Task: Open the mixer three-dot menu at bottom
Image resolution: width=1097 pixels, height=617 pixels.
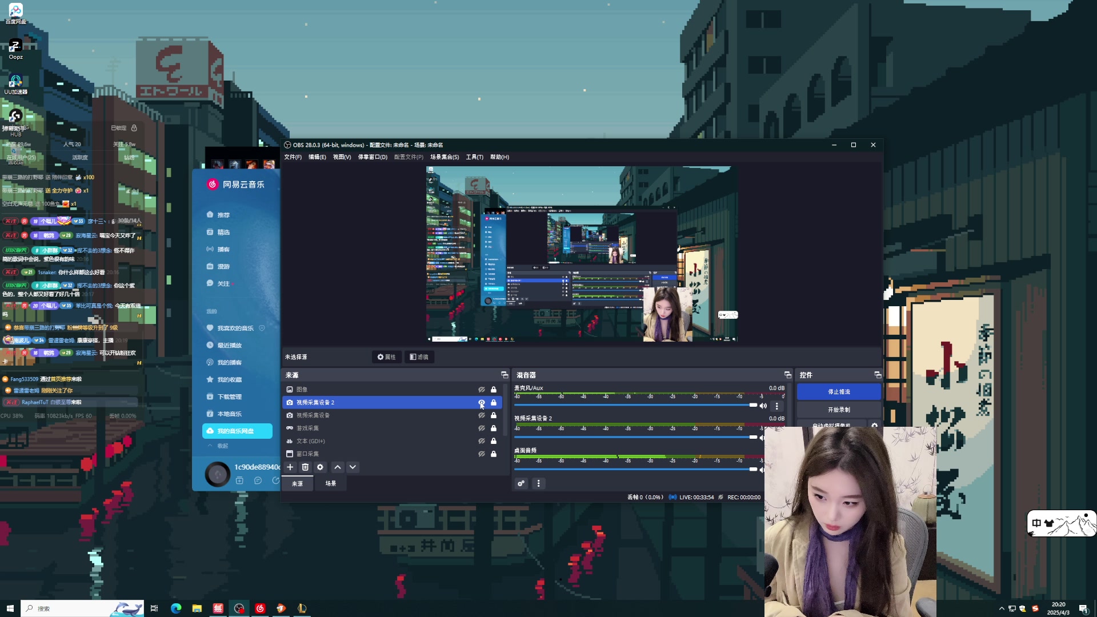Action: (538, 484)
